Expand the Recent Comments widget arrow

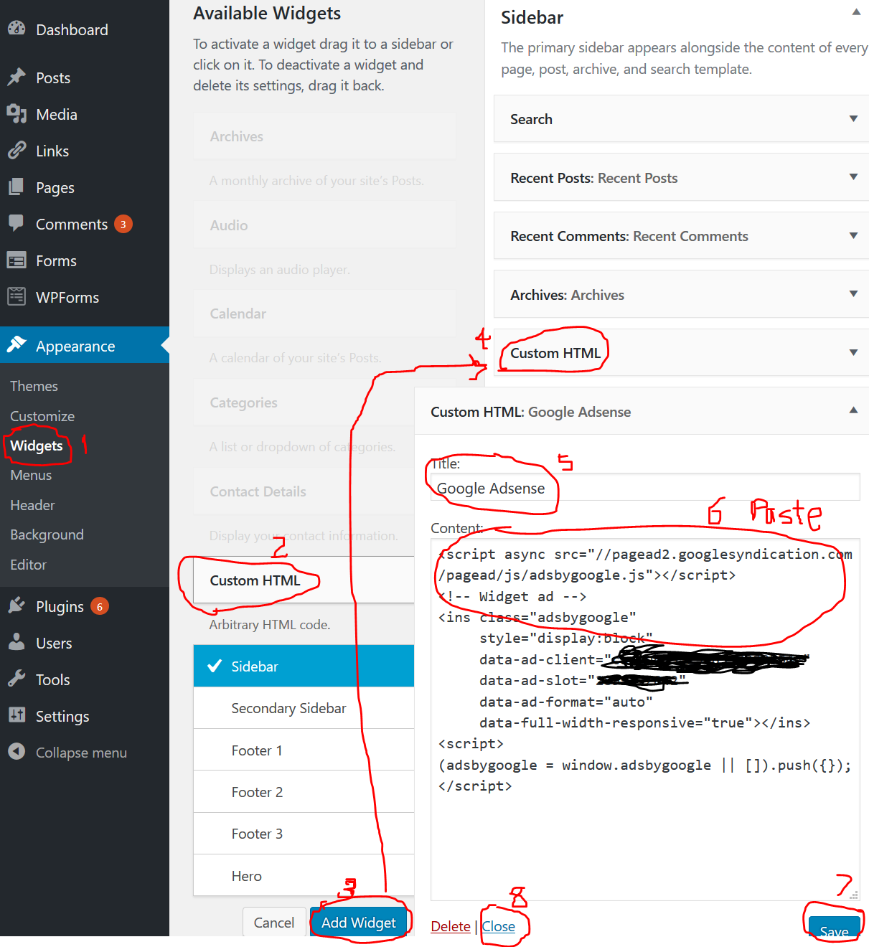853,236
